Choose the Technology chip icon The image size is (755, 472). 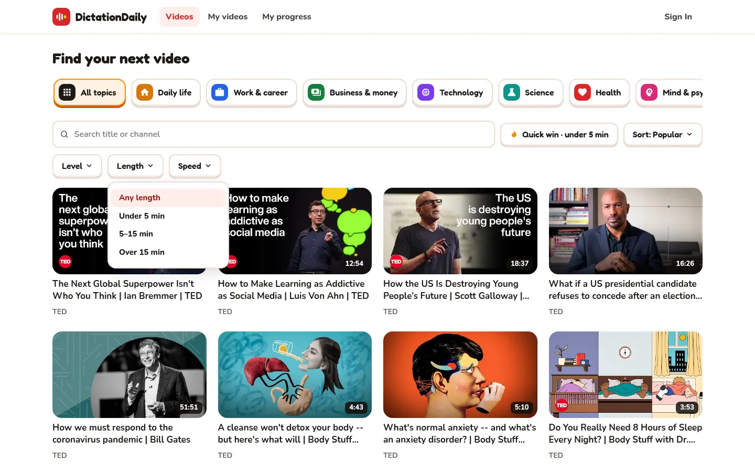click(x=426, y=93)
